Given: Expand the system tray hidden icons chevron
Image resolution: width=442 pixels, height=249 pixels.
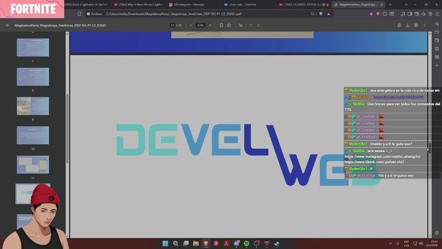Looking at the screenshot, I should click(390, 243).
